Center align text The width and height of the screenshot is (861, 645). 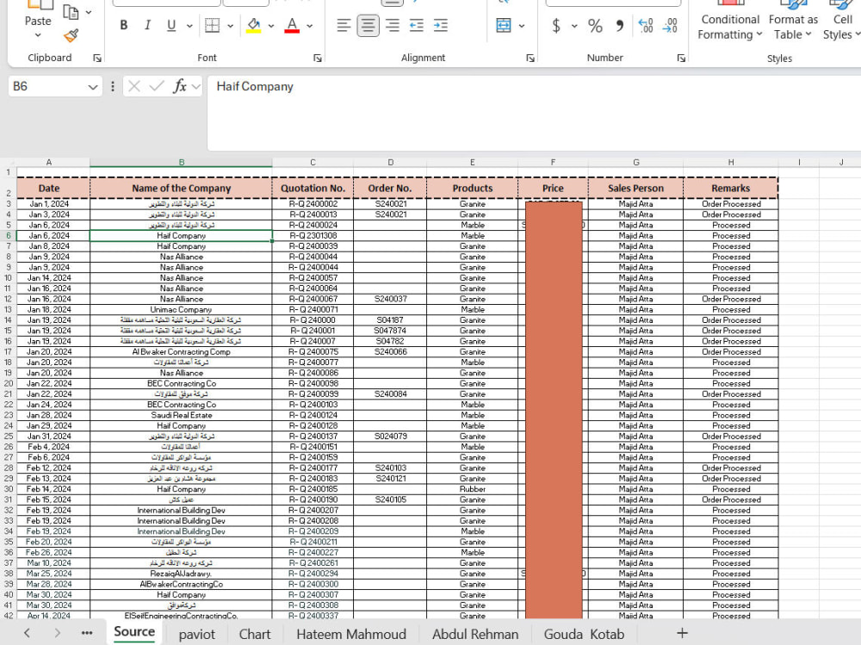tap(368, 25)
